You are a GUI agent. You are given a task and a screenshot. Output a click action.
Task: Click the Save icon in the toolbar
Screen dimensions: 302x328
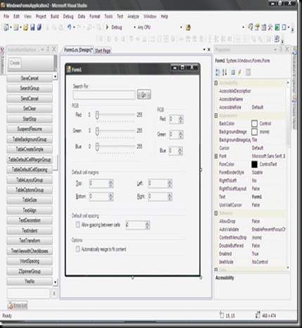[x=32, y=27]
